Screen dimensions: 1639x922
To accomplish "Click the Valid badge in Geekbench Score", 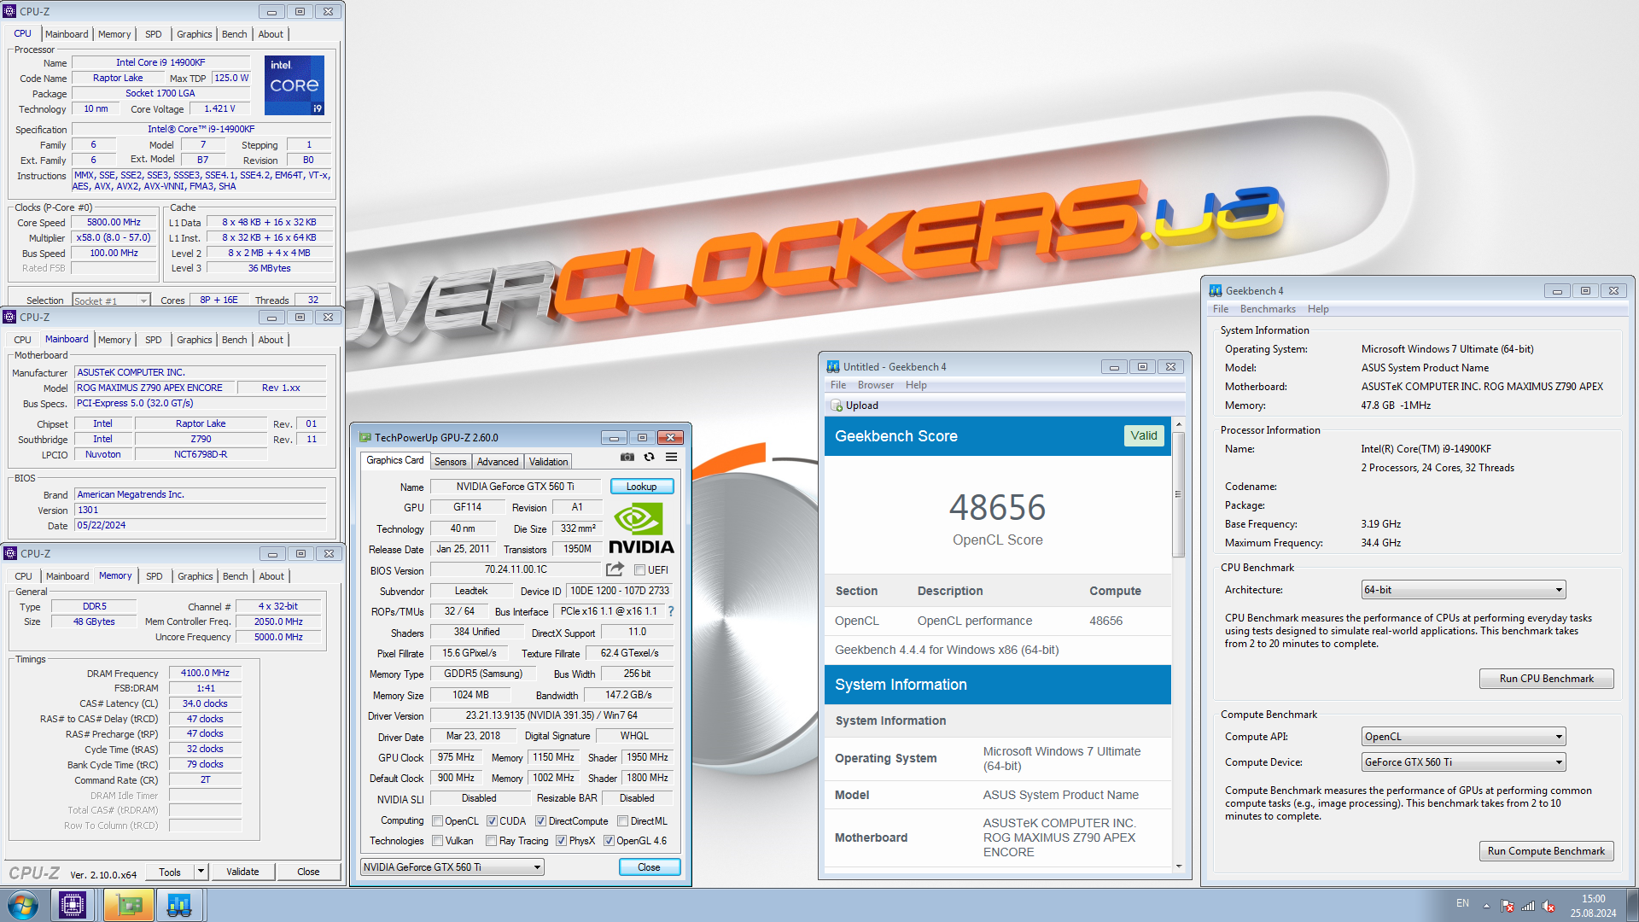I will pos(1144,436).
